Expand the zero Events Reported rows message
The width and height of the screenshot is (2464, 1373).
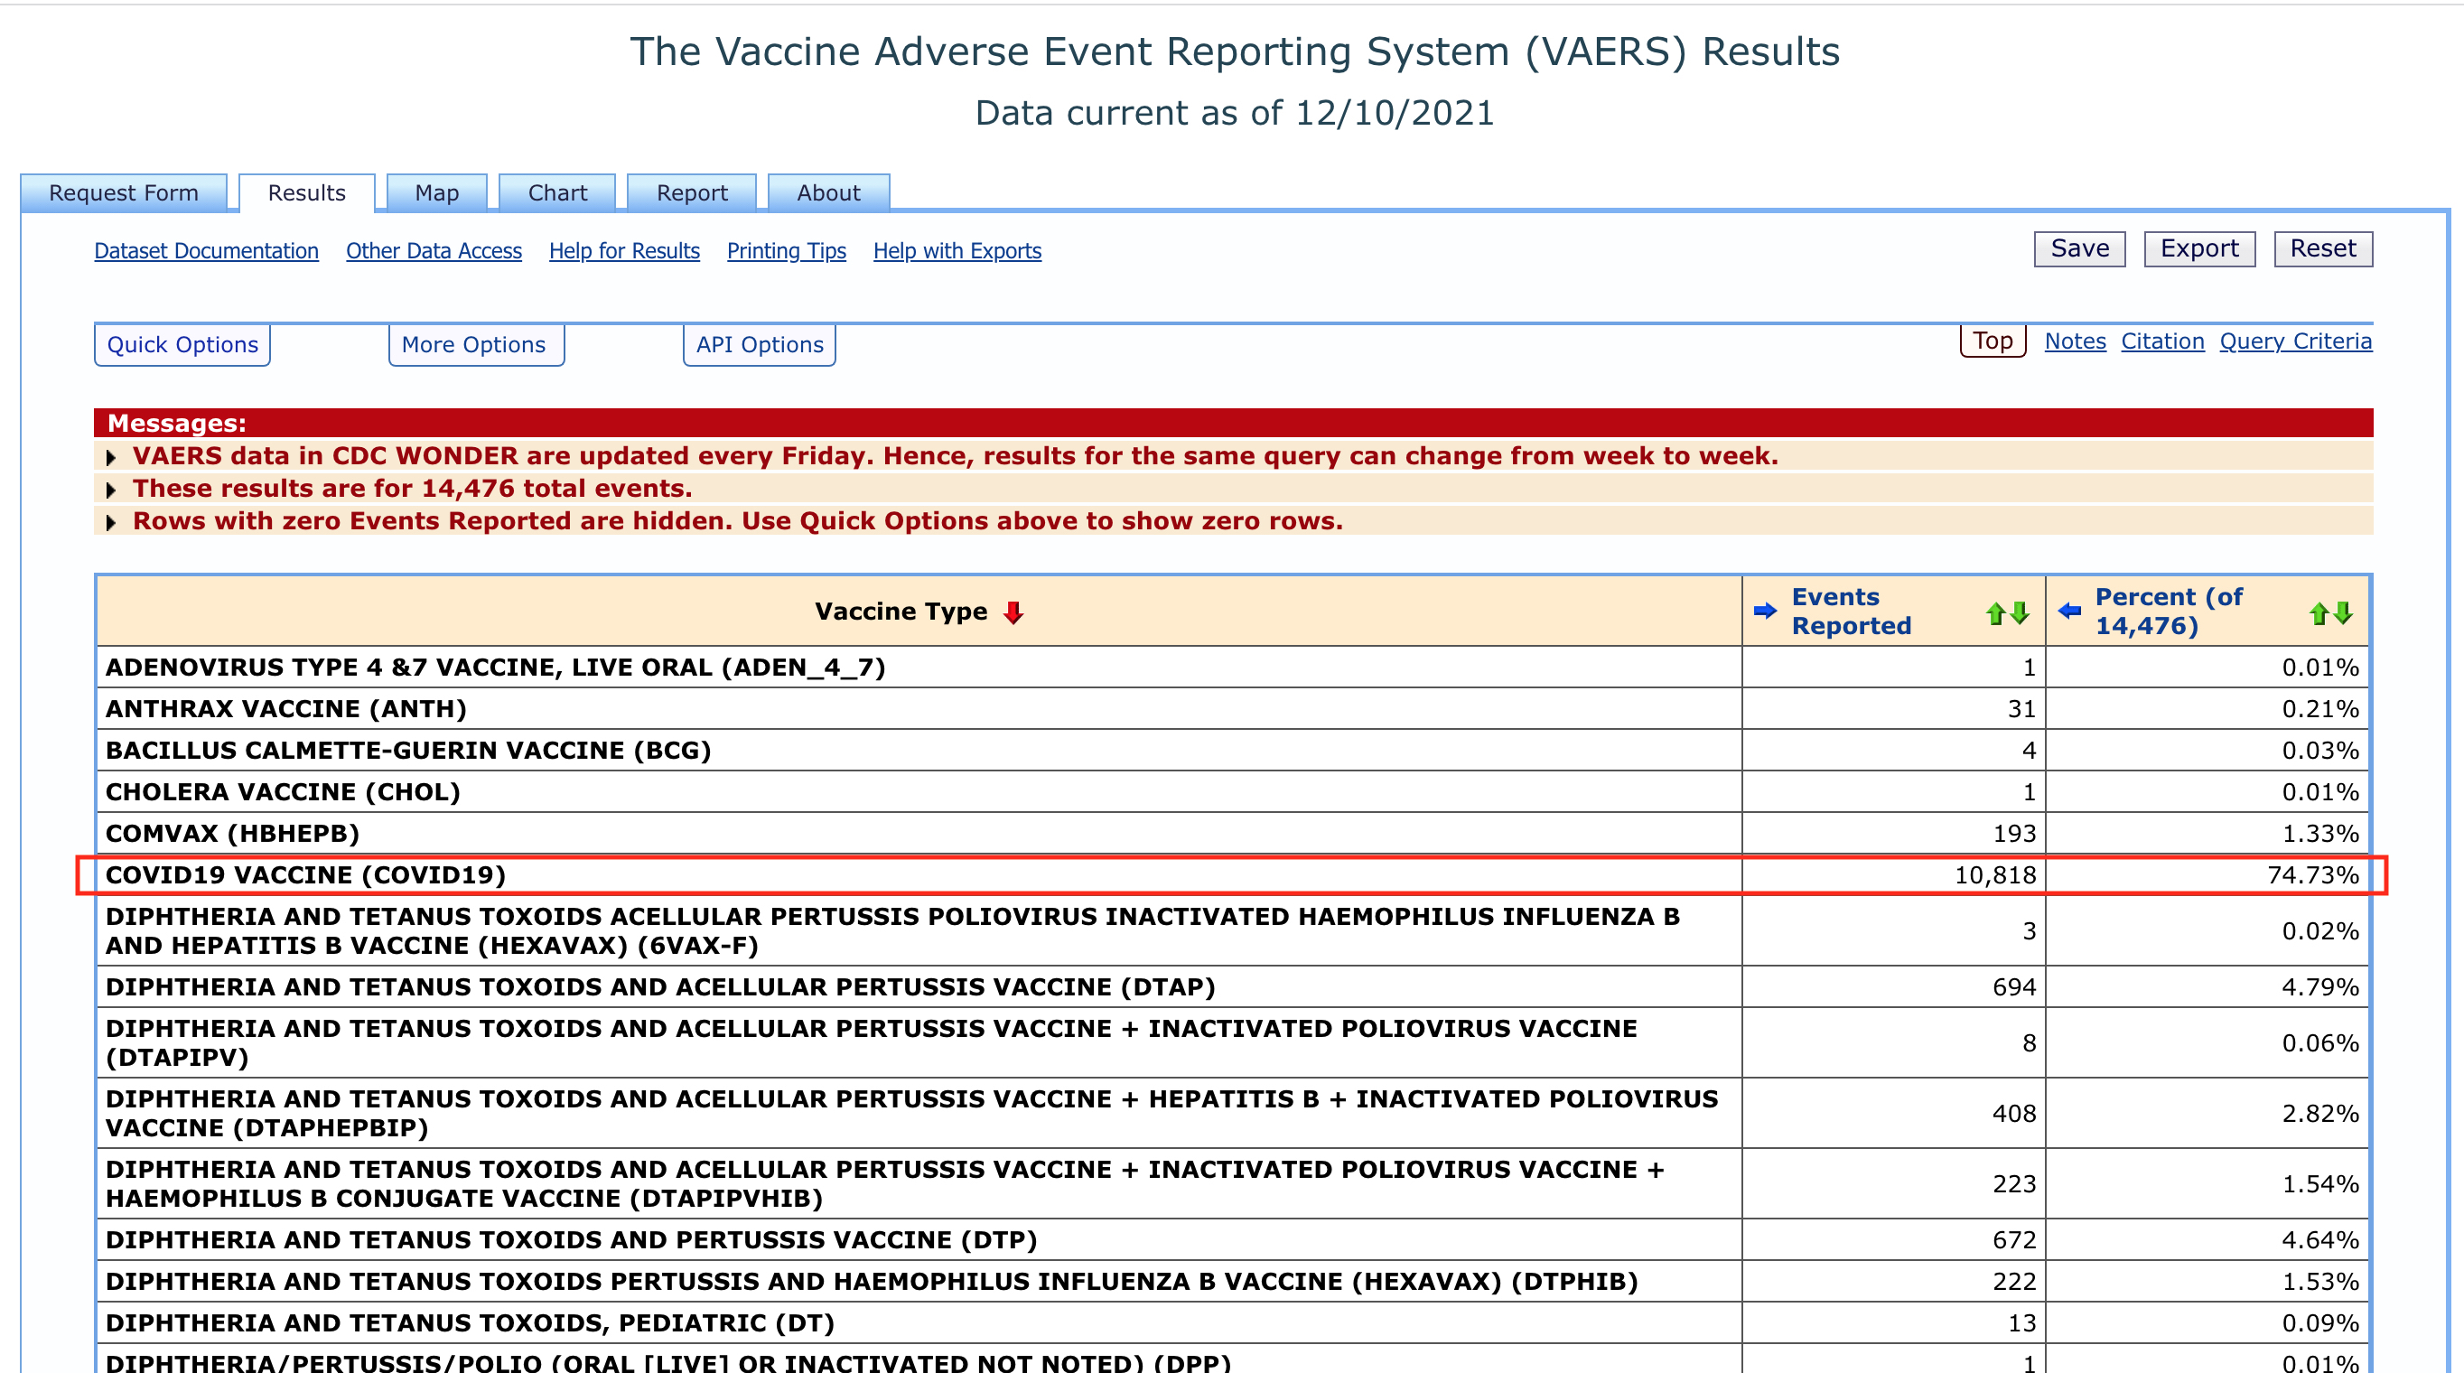click(111, 522)
